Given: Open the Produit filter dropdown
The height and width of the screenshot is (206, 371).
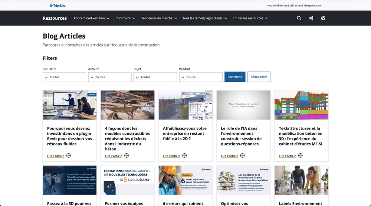Looking at the screenshot, I should [x=201, y=77].
